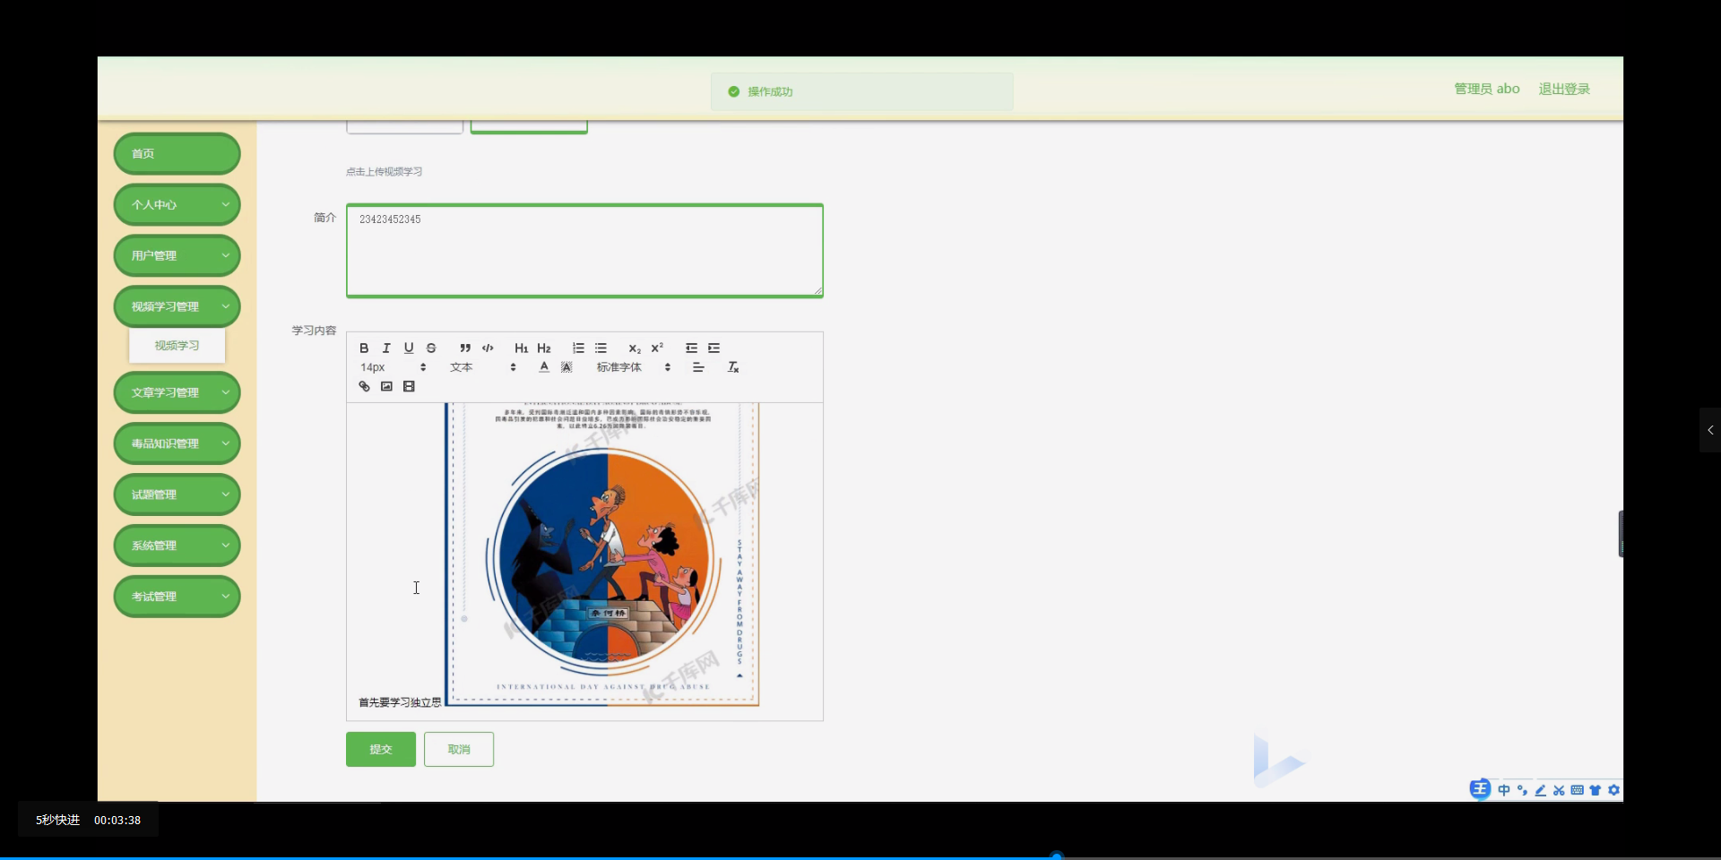
Task: Insert a blockquote
Action: 465,348
